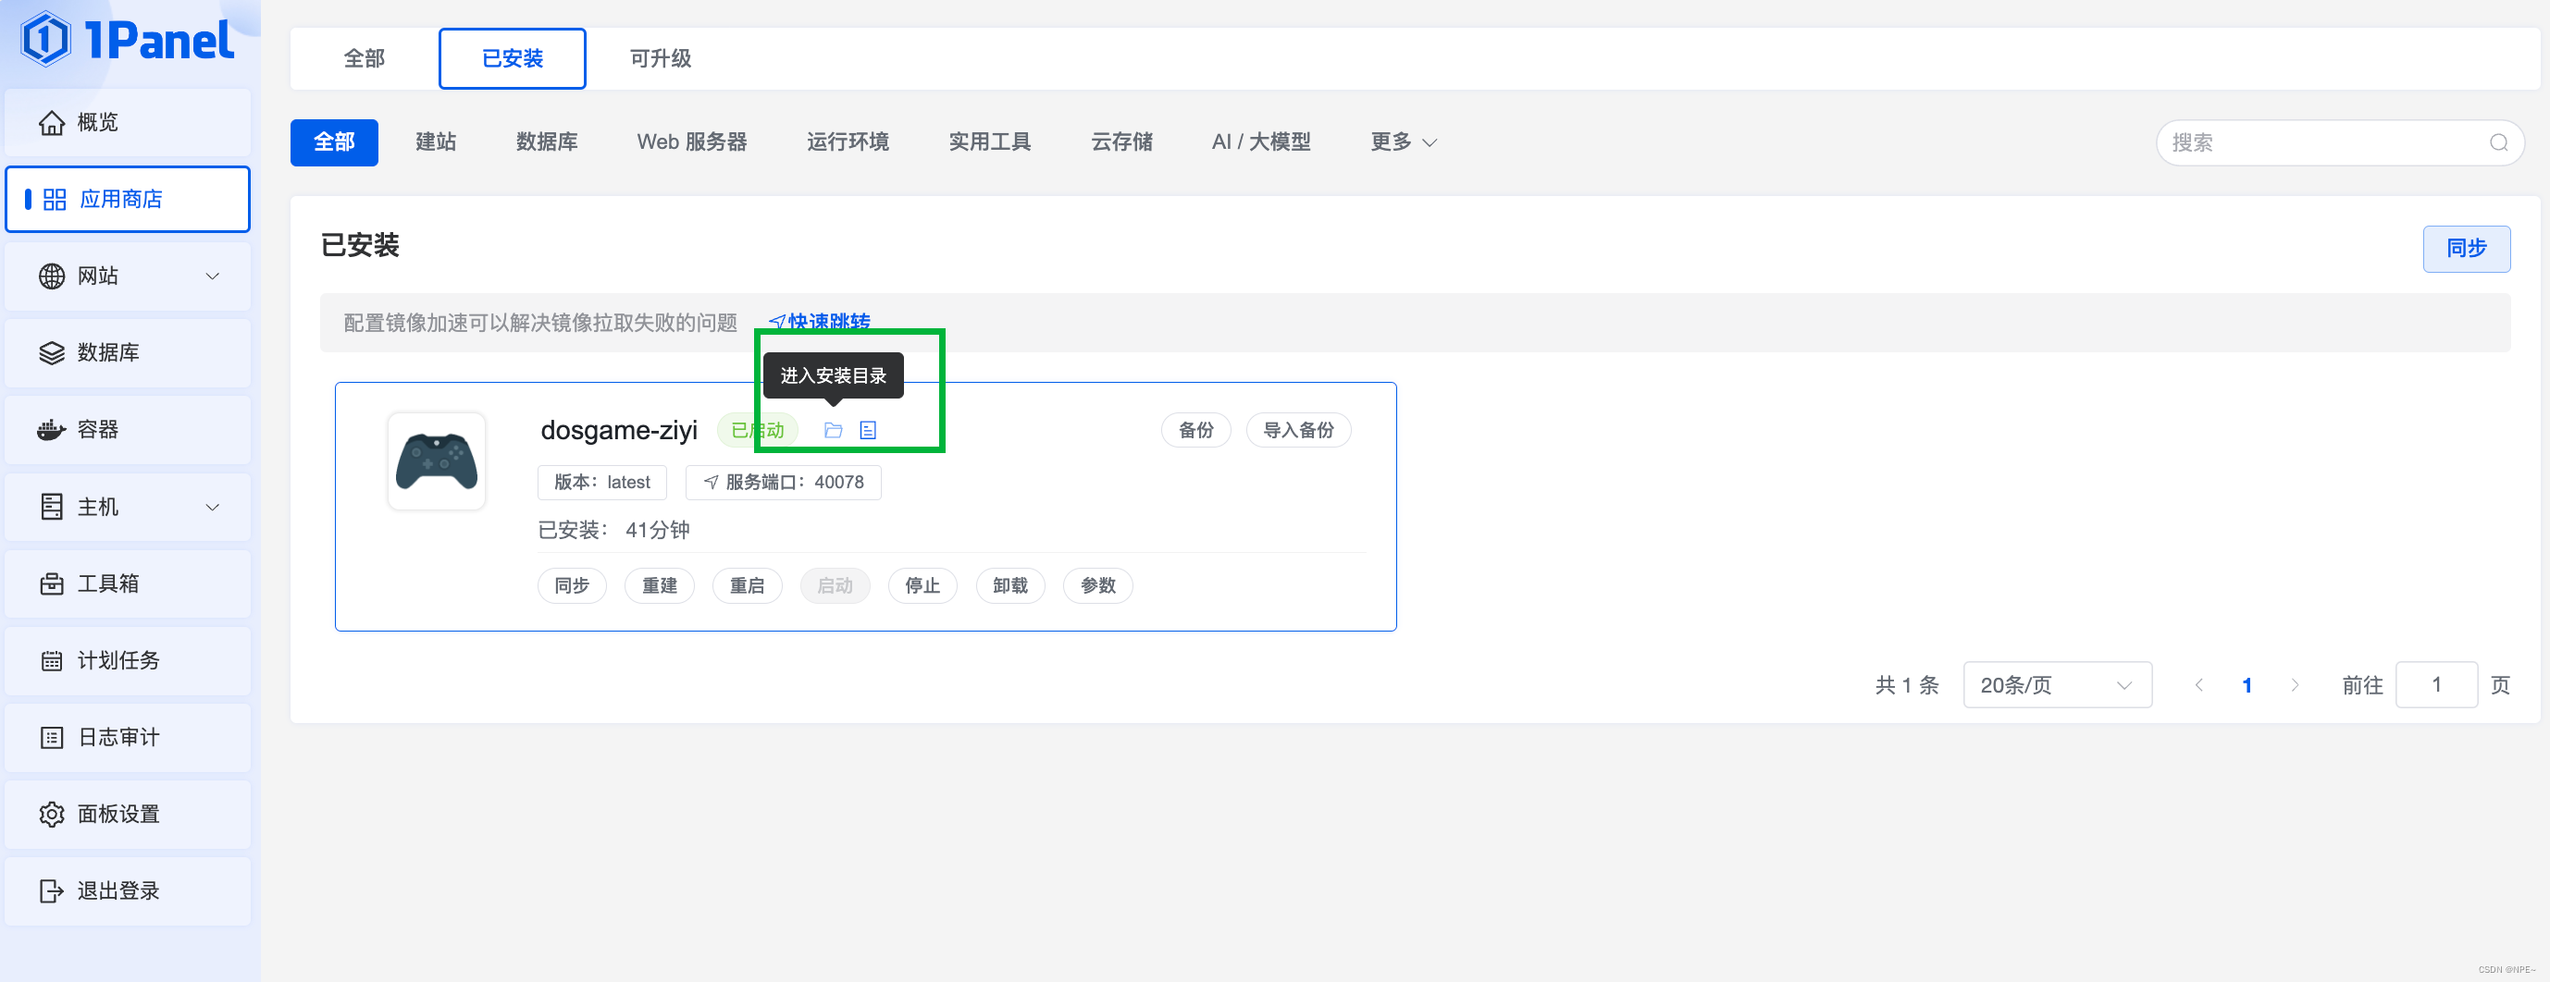Click the 版本: latest tag
The width and height of the screenshot is (2550, 982).
(601, 483)
